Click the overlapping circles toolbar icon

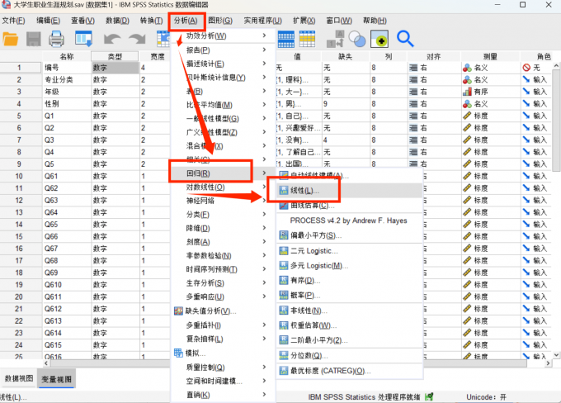357,39
